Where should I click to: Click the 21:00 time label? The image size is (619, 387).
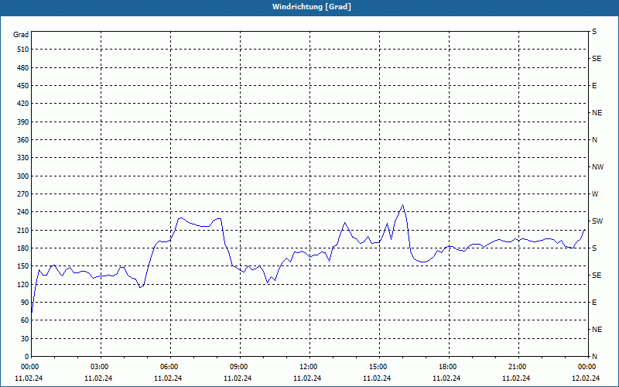[x=518, y=367]
